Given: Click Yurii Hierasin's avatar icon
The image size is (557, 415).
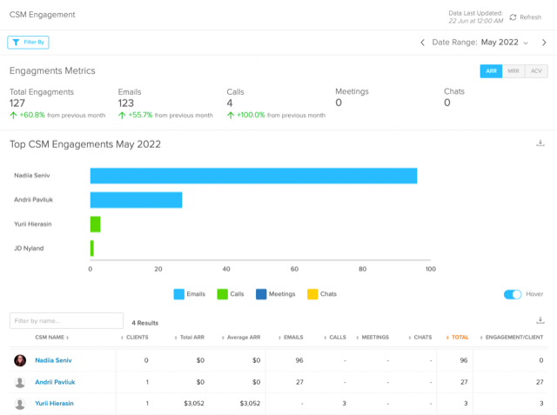Looking at the screenshot, I should [x=20, y=404].
